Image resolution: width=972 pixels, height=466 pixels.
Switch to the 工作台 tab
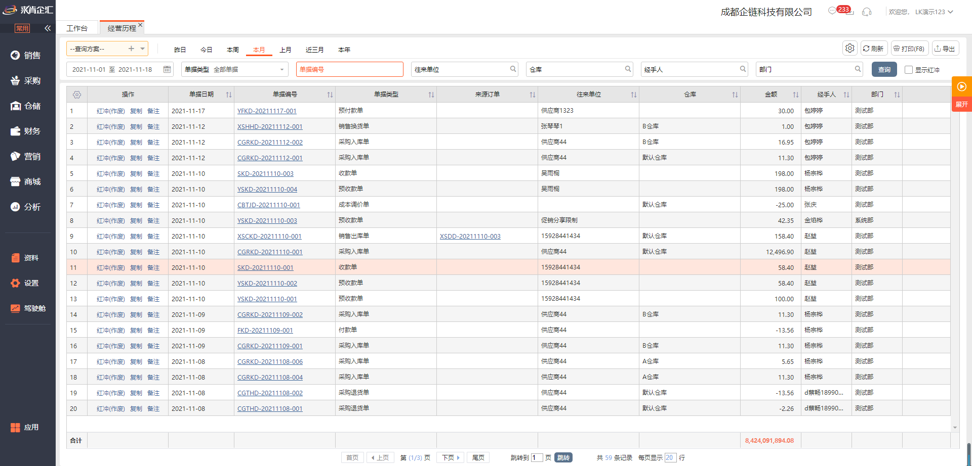[77, 28]
